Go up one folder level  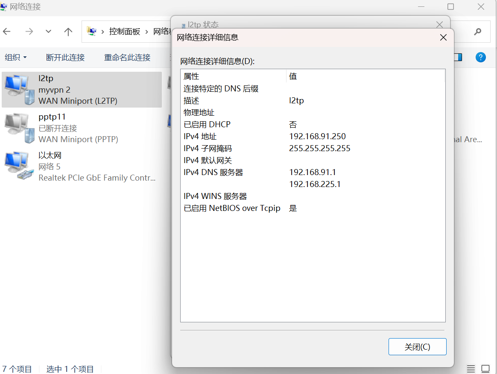(x=68, y=31)
